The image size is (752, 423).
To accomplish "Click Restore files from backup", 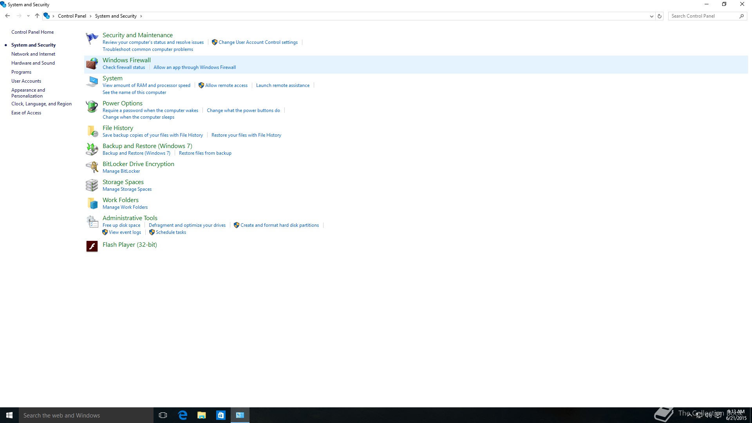I will point(205,153).
